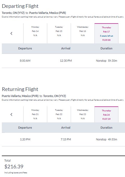This screenshot has width=125, height=177.
Task: Select Monday Feb 14 departing date
Action: point(35,33)
